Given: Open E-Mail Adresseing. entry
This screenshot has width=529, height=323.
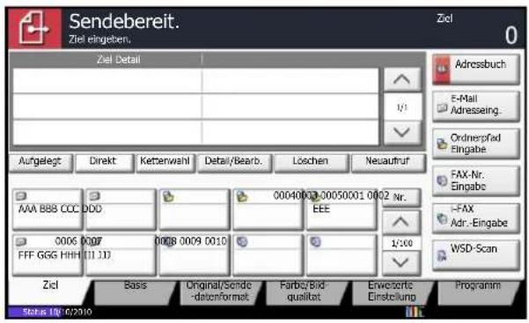Looking at the screenshot, I should (x=476, y=106).
